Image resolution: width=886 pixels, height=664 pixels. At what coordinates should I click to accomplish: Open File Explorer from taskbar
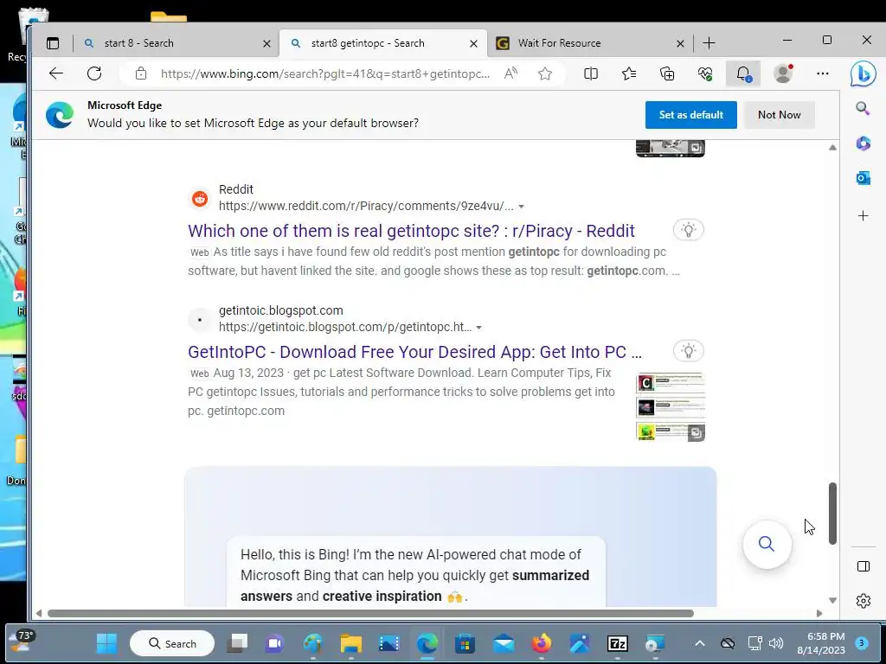(351, 643)
